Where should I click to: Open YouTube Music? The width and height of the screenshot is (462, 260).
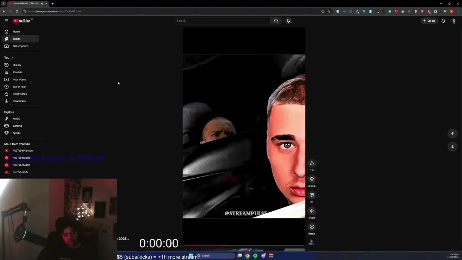coord(20,165)
